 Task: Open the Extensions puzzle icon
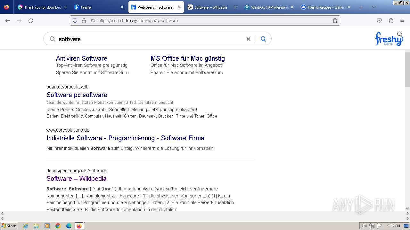[391, 20]
